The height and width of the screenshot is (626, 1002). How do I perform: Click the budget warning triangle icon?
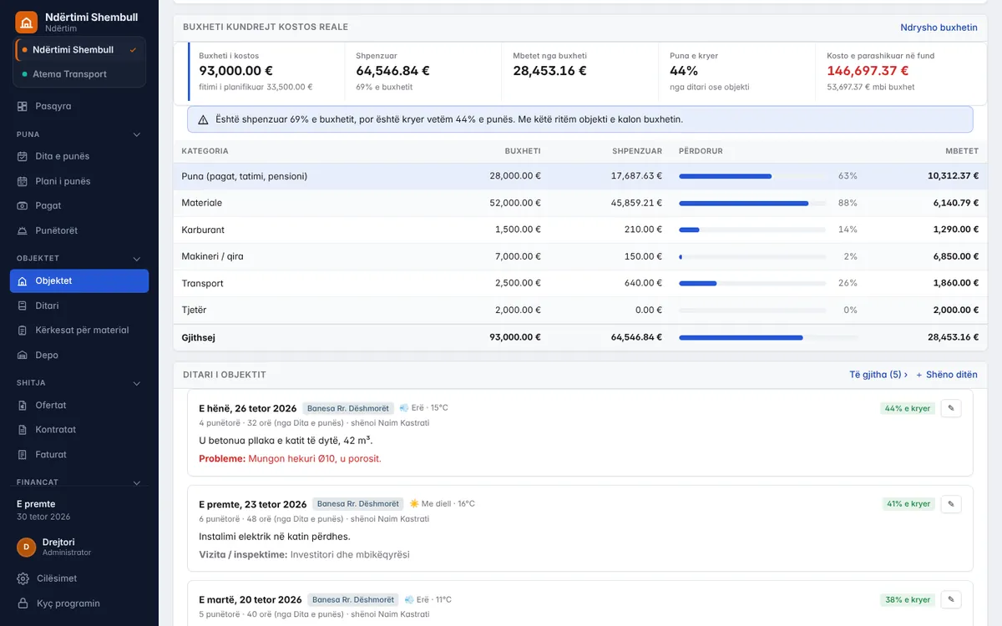click(x=203, y=119)
